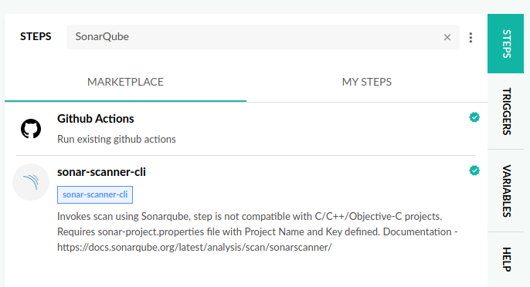Viewport: 530px width, 287px height.
Task: Open the STEPS side panel tab
Action: (x=505, y=43)
